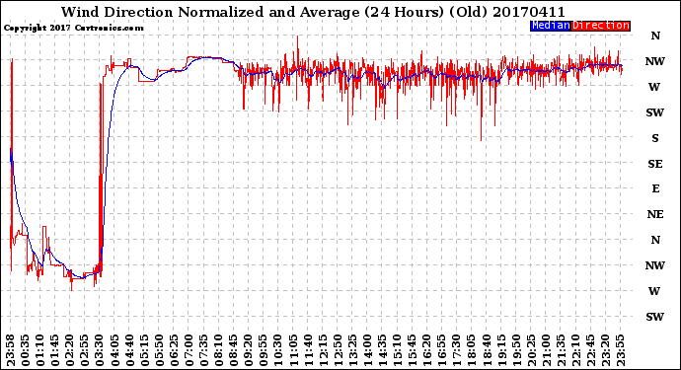The height and width of the screenshot is (370, 681).
Task: Select the 01:45 time tick label
Action: [55, 350]
